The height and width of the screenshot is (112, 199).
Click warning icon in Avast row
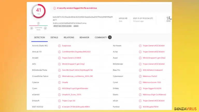pyautogui.click(x=140, y=58)
